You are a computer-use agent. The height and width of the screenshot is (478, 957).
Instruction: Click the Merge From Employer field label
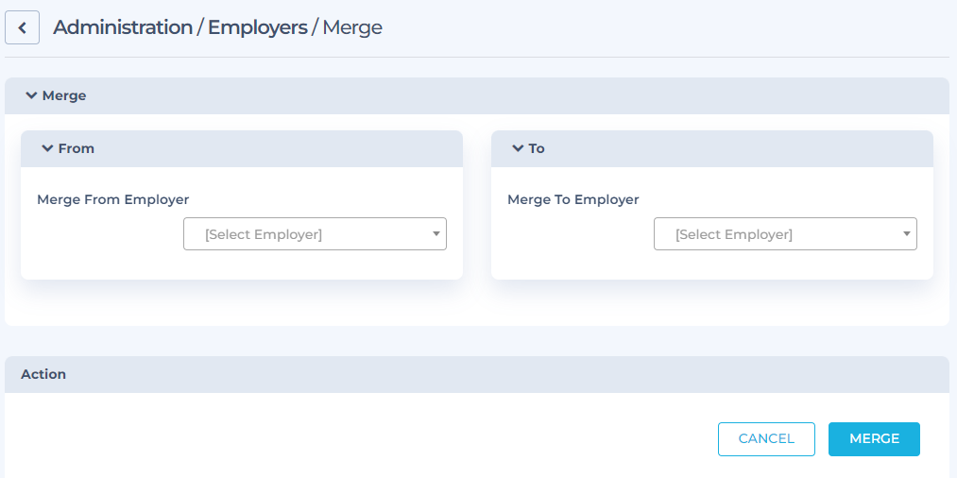point(113,199)
